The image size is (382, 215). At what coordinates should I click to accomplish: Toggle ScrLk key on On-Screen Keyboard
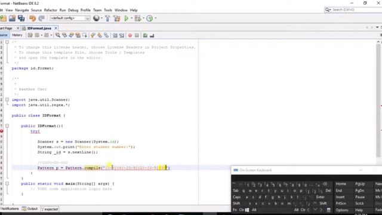(x=359, y=203)
